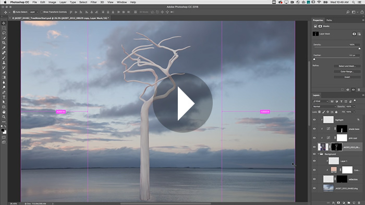Click load selection from mask icon
Viewport: 365px width, 205px height.
tap(343, 89)
